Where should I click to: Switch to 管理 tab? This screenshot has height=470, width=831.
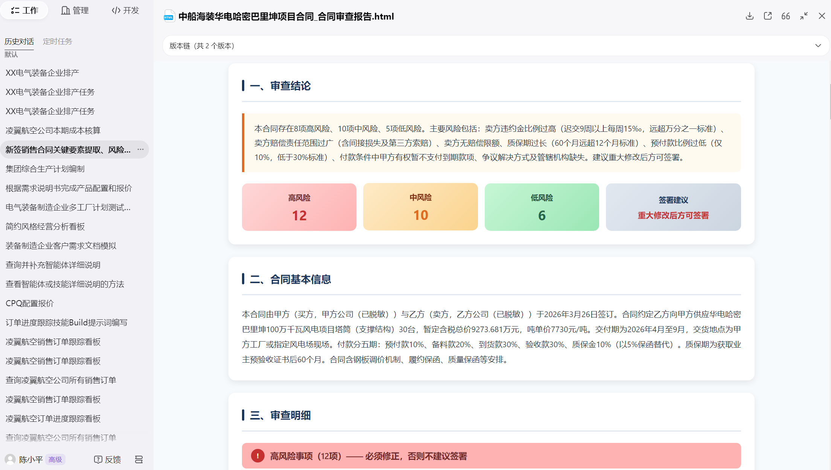pyautogui.click(x=75, y=10)
